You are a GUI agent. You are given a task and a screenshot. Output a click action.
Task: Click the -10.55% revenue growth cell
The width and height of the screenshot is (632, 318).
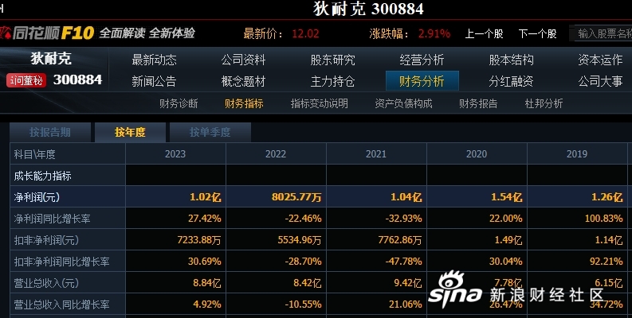pyautogui.click(x=303, y=304)
